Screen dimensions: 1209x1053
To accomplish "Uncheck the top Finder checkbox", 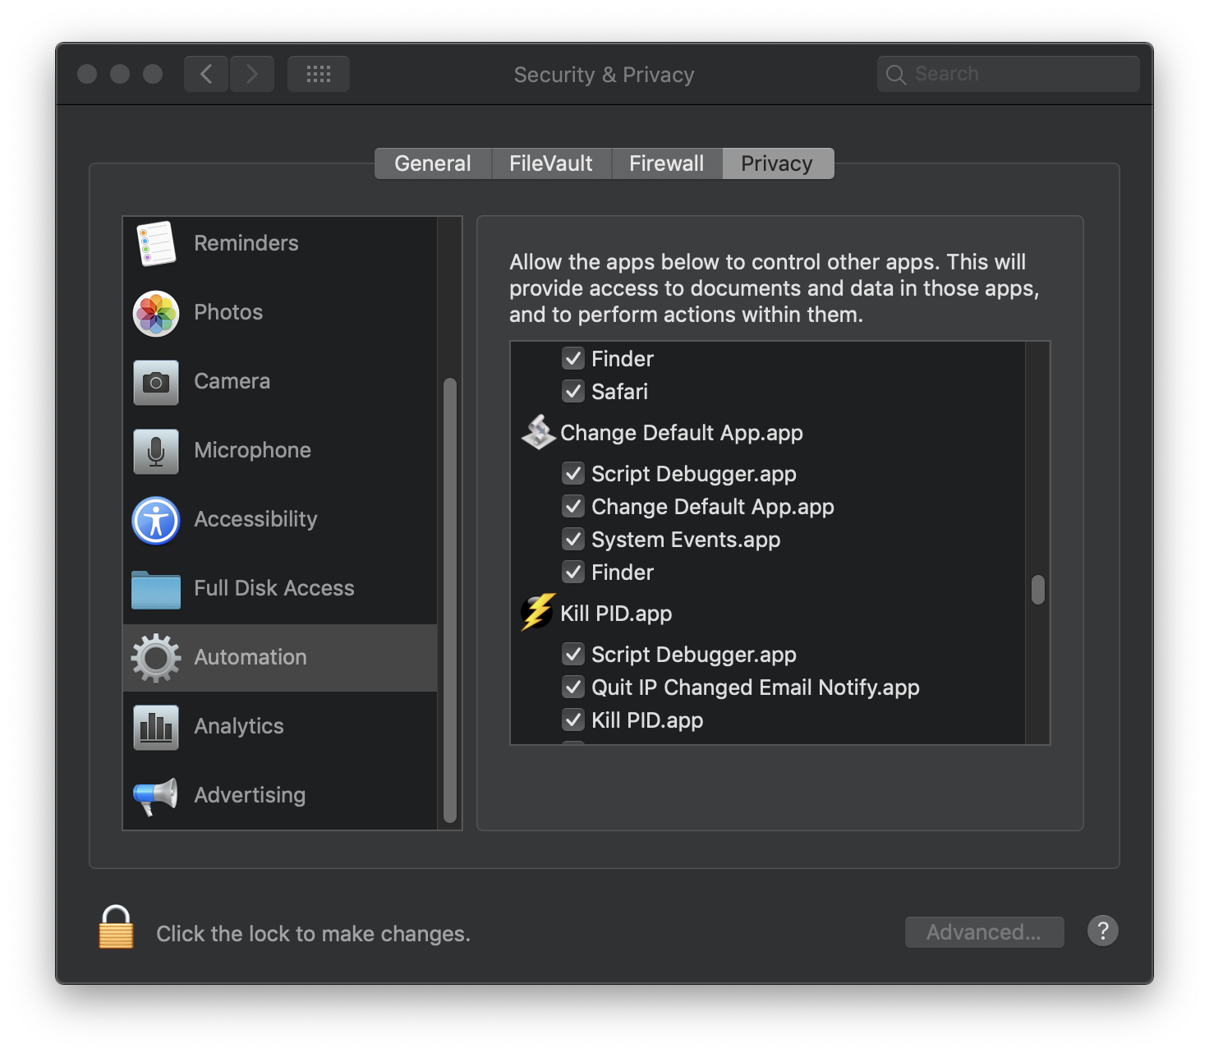I will pyautogui.click(x=573, y=358).
